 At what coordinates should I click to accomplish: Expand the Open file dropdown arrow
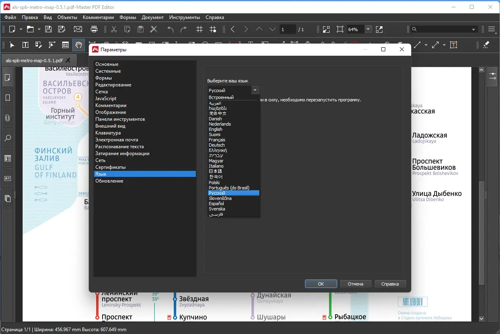click(x=39, y=29)
